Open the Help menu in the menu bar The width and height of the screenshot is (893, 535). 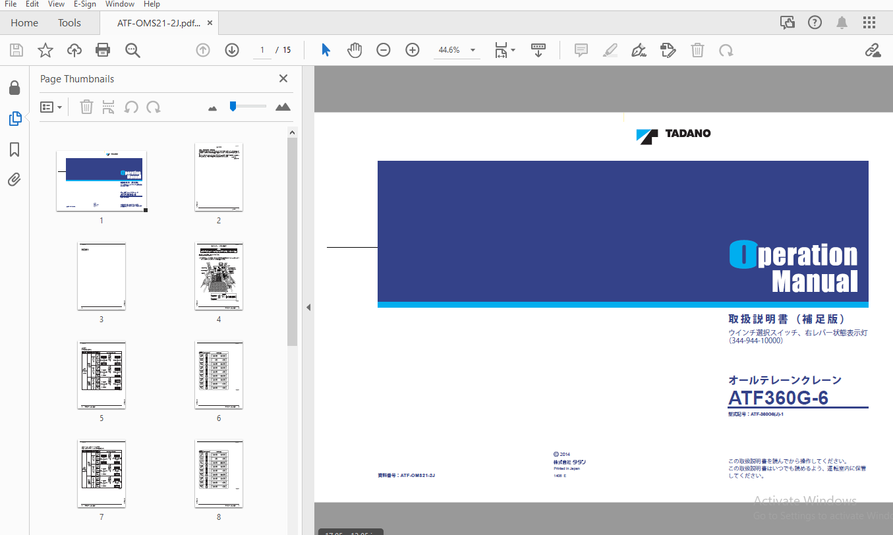152,4
